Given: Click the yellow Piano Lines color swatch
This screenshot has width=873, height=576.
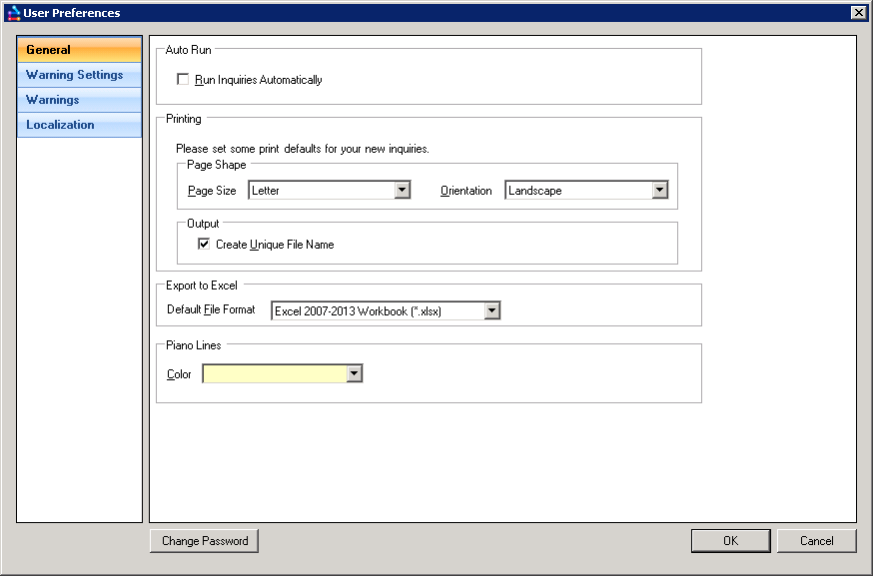Looking at the screenshot, I should coord(274,374).
